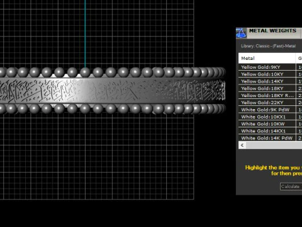Click the Library: Classic - (Fast)-Metal label
302x227 pixels.
(268, 46)
